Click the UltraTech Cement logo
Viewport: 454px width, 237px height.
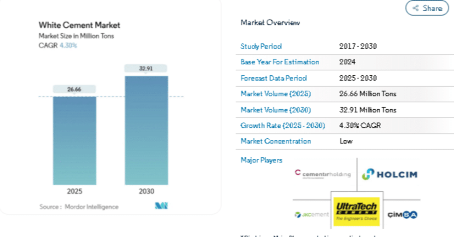coord(356,211)
